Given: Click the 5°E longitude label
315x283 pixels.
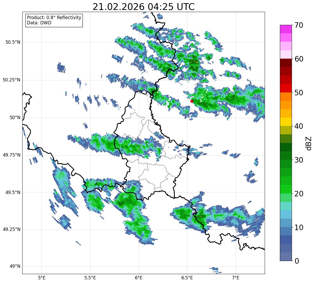Looking at the screenshot, I should coord(42,278).
